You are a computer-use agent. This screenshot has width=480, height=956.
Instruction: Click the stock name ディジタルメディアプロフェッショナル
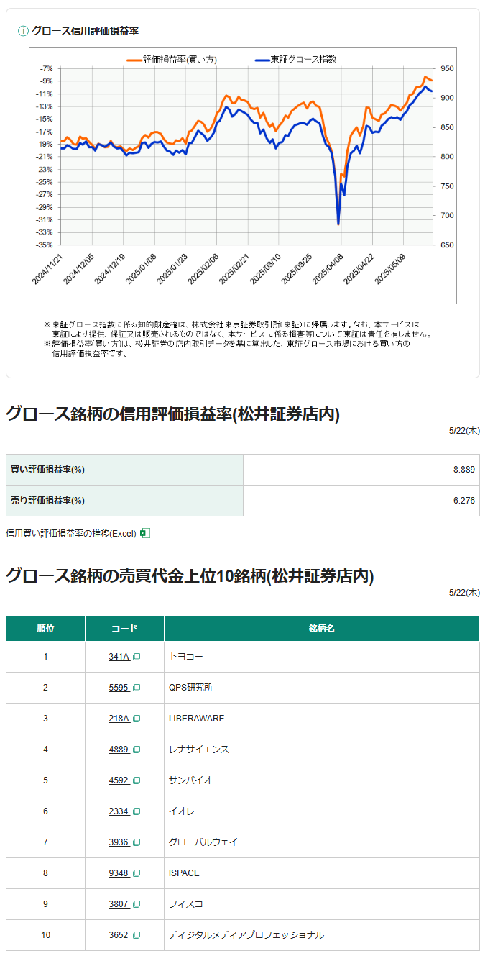246,935
